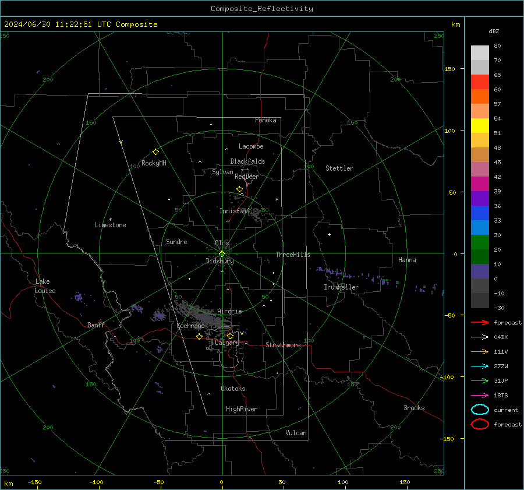Click the 33 dBZ blue color swatch
524x490 pixels.
pyautogui.click(x=480, y=227)
